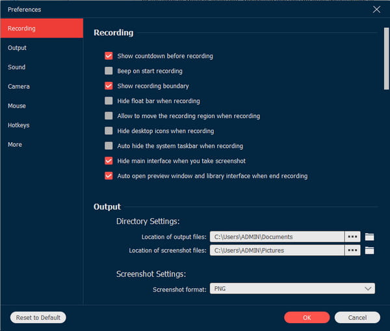
Task: Click the Cancel button
Action: [x=357, y=317]
